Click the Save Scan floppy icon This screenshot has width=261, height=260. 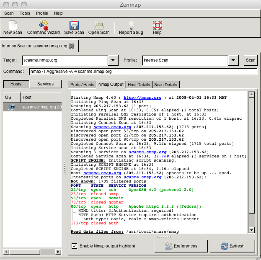[x=74, y=25]
